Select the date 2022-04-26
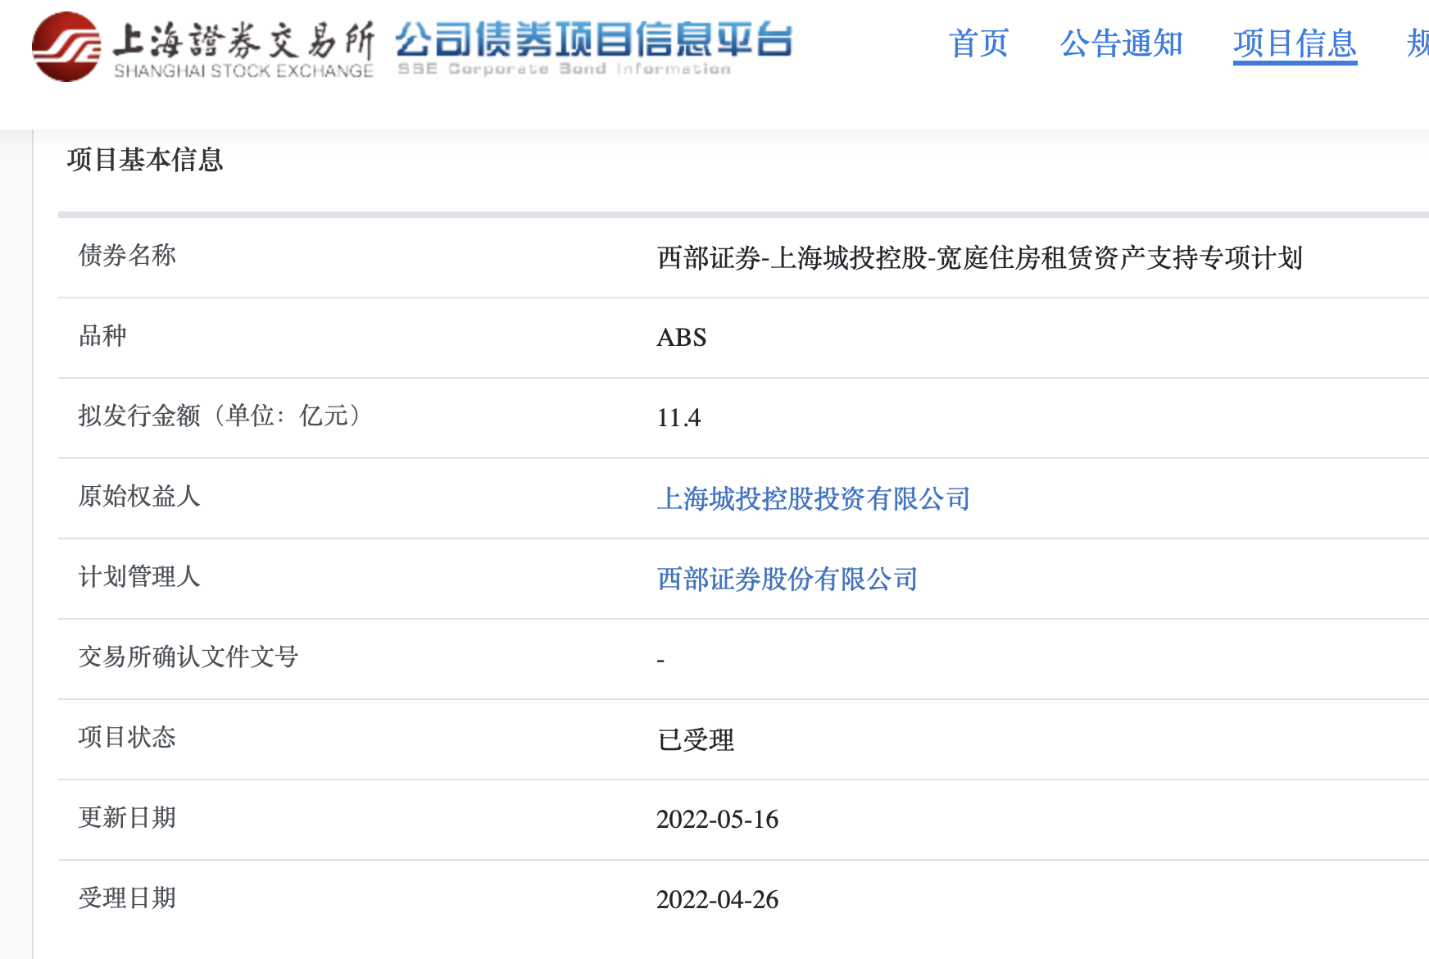 point(717,899)
